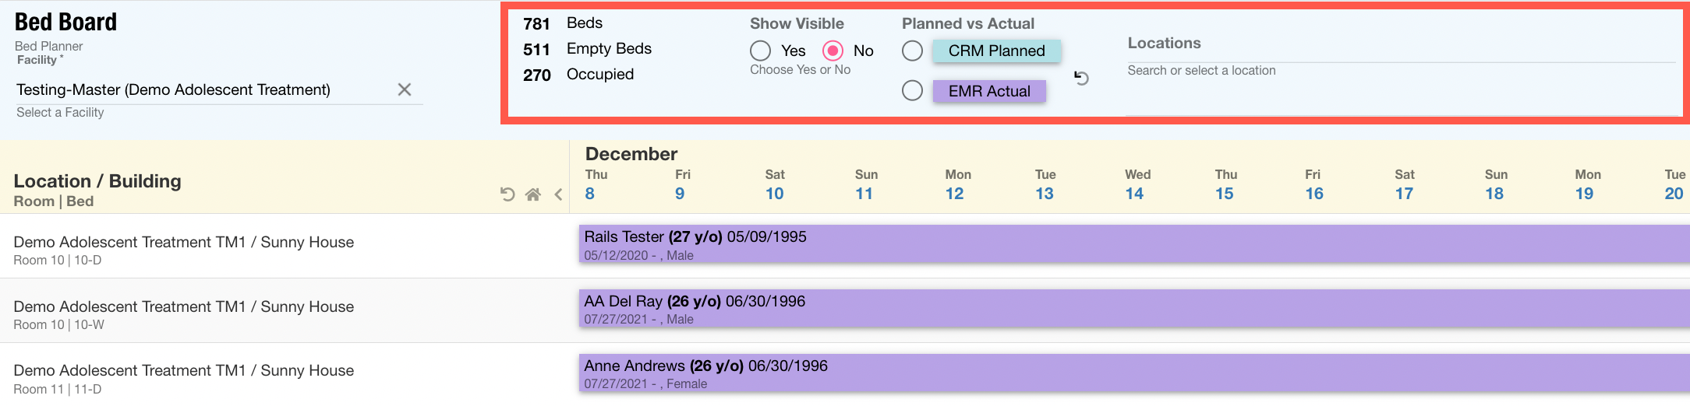Click the reset icon beside Planned vs Actual
Screen dimensions: 1690x406
pyautogui.click(x=1081, y=78)
